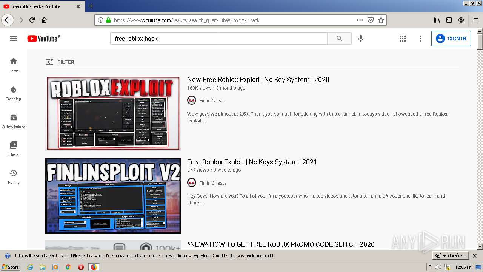Select the Firefox taskbar button
Image resolution: width=483 pixels, height=272 pixels.
coord(94,267)
